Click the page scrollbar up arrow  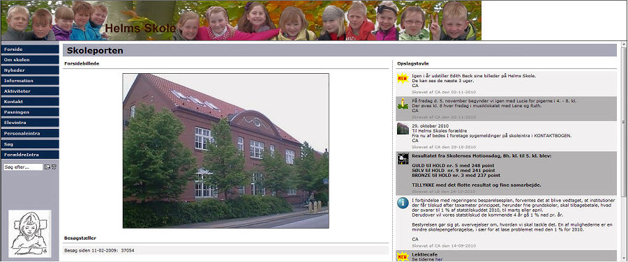tap(624, 44)
